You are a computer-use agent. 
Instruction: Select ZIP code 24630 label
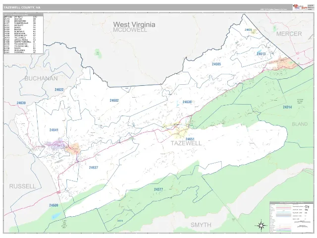click(x=187, y=102)
